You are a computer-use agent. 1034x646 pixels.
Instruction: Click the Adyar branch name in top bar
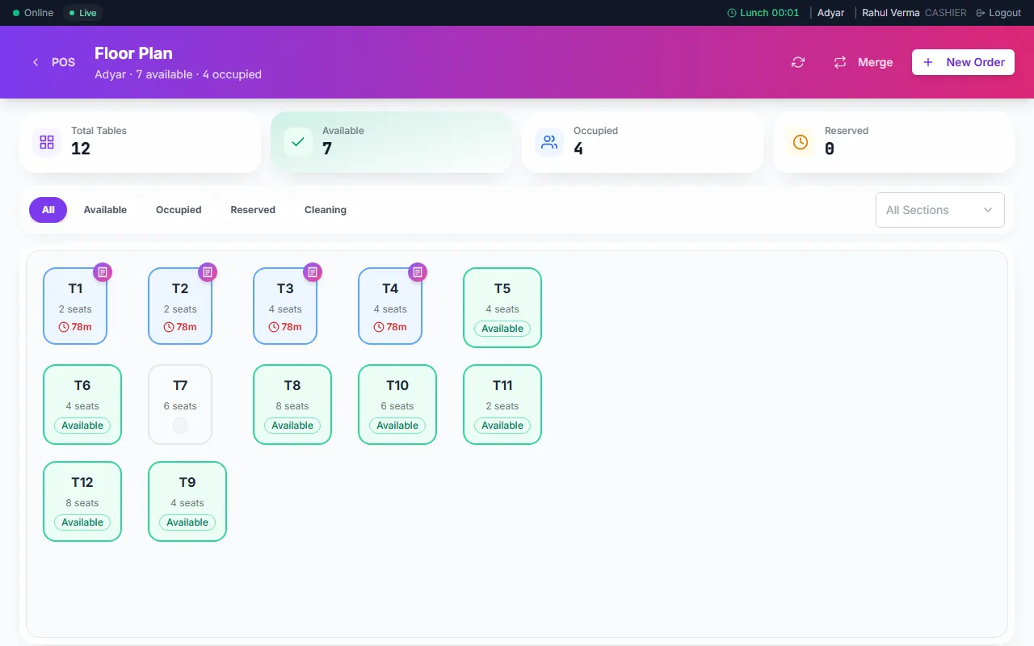coord(830,13)
